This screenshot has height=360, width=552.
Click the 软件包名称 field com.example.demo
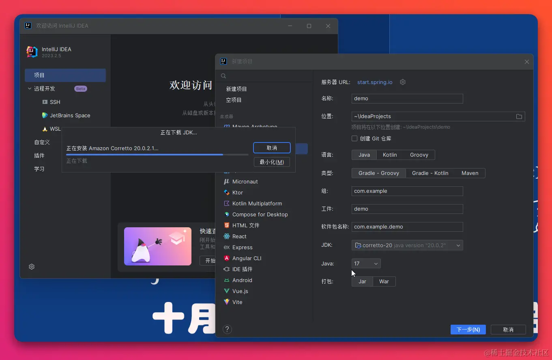tap(407, 226)
